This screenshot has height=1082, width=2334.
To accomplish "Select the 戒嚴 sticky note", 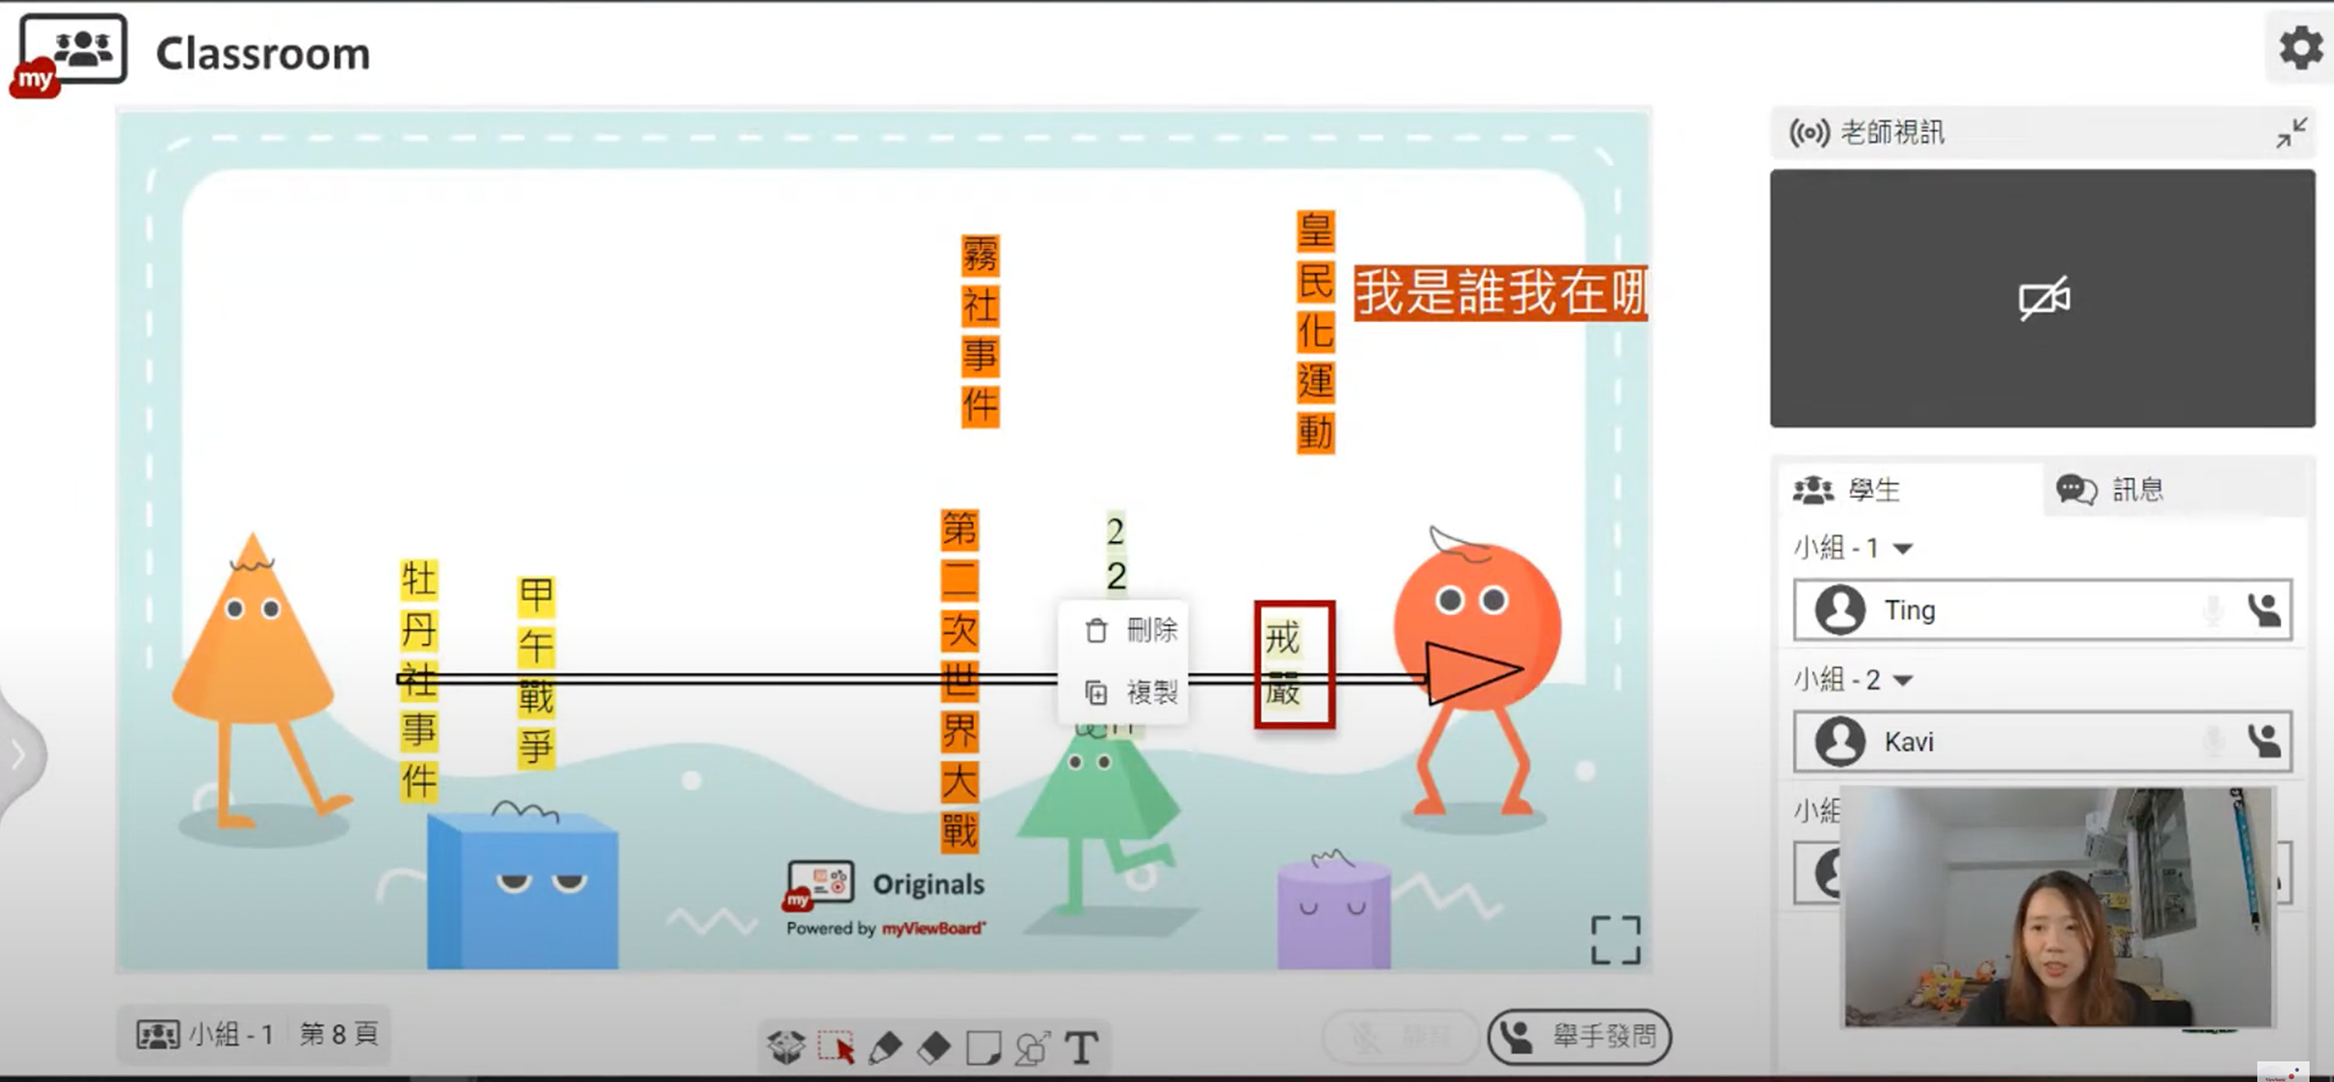I will (x=1294, y=664).
